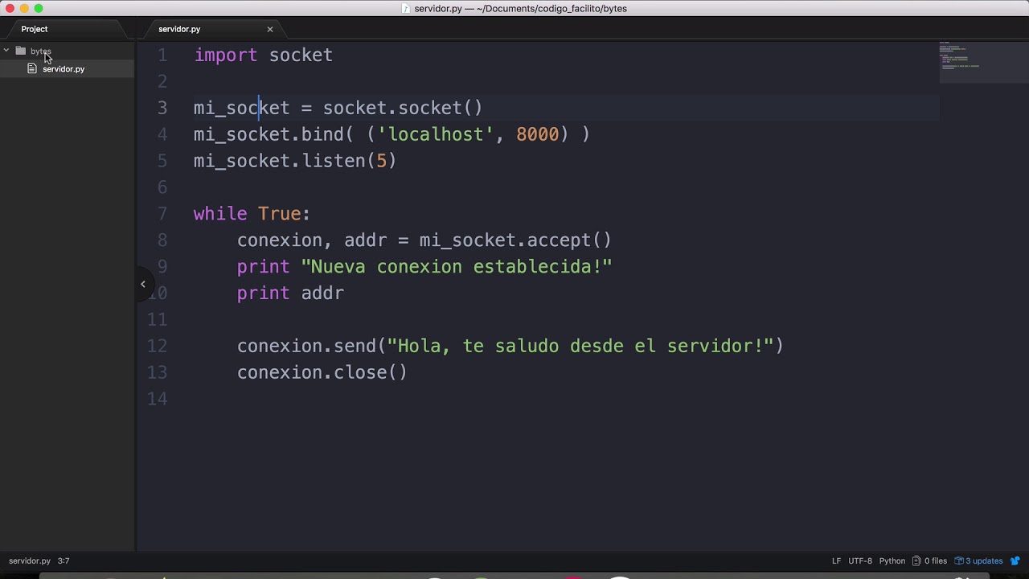Open the Python grammar selector
The height and width of the screenshot is (579, 1029).
892,561
